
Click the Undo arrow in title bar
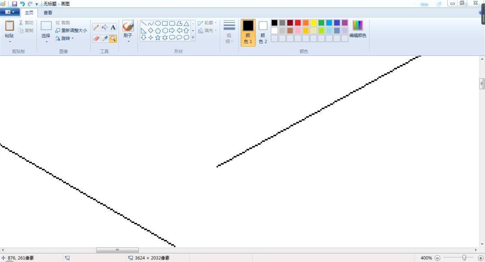point(22,4)
